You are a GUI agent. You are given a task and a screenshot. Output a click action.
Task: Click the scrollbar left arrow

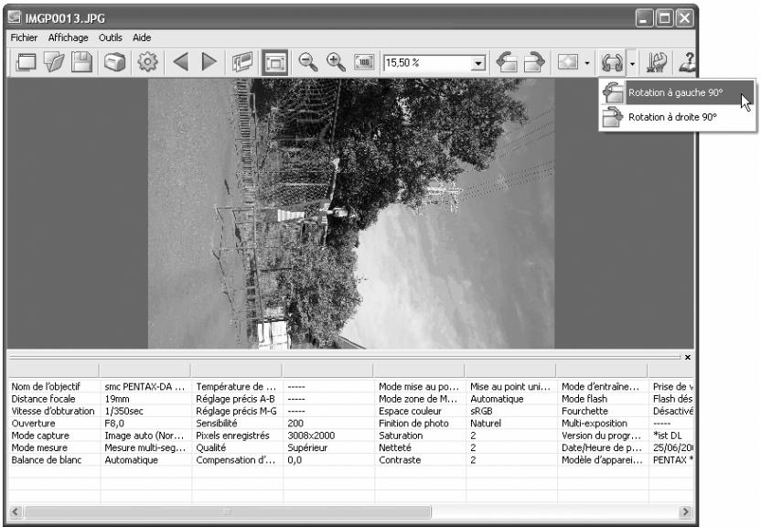[16, 511]
